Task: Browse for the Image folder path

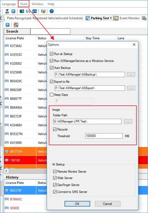Action: (x=128, y=122)
